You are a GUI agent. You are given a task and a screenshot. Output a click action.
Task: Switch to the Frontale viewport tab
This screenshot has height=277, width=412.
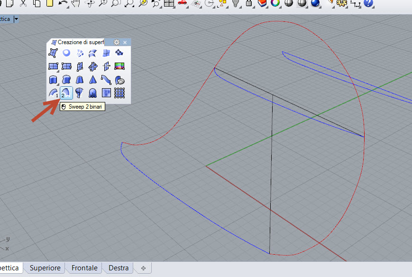pyautogui.click(x=84, y=268)
